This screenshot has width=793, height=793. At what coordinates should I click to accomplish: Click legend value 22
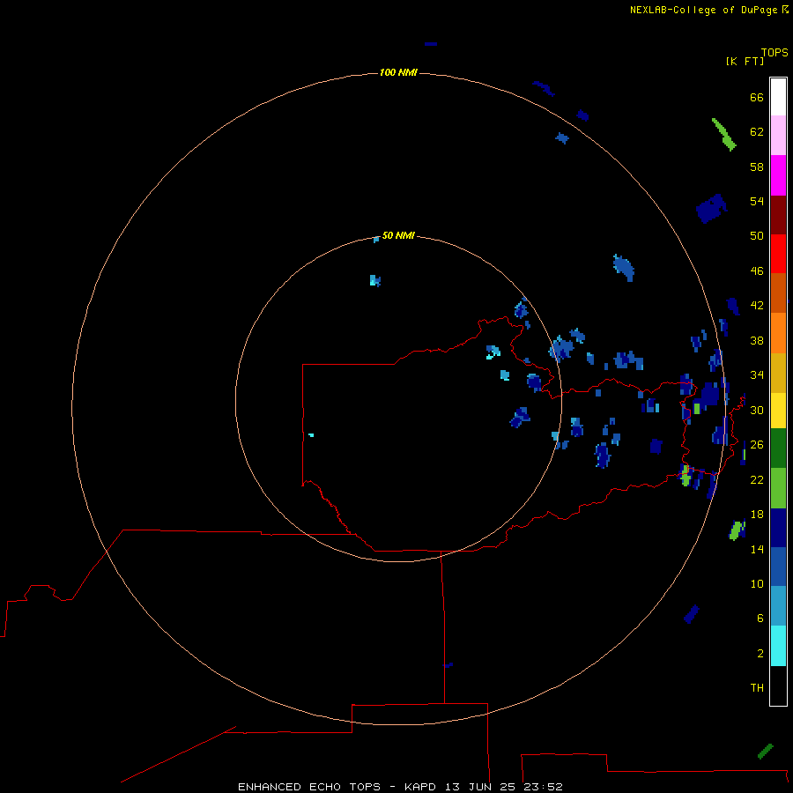[x=757, y=479]
